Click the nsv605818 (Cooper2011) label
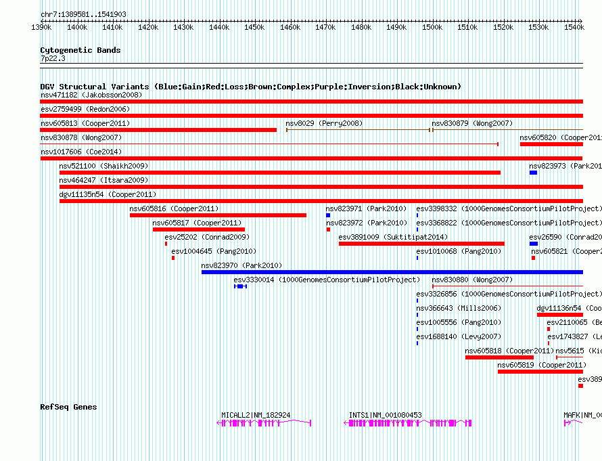The width and height of the screenshot is (602, 461). pyautogui.click(x=509, y=351)
